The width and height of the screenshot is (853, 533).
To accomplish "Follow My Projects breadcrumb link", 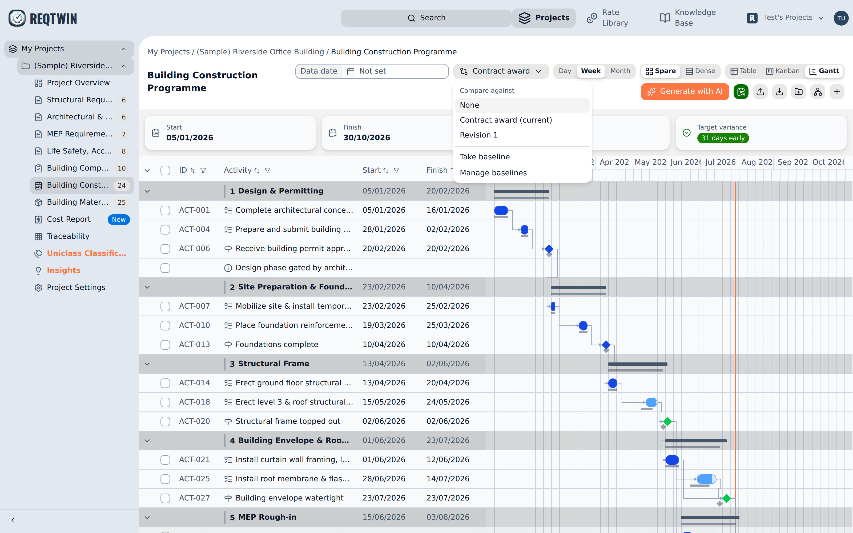I will point(168,52).
